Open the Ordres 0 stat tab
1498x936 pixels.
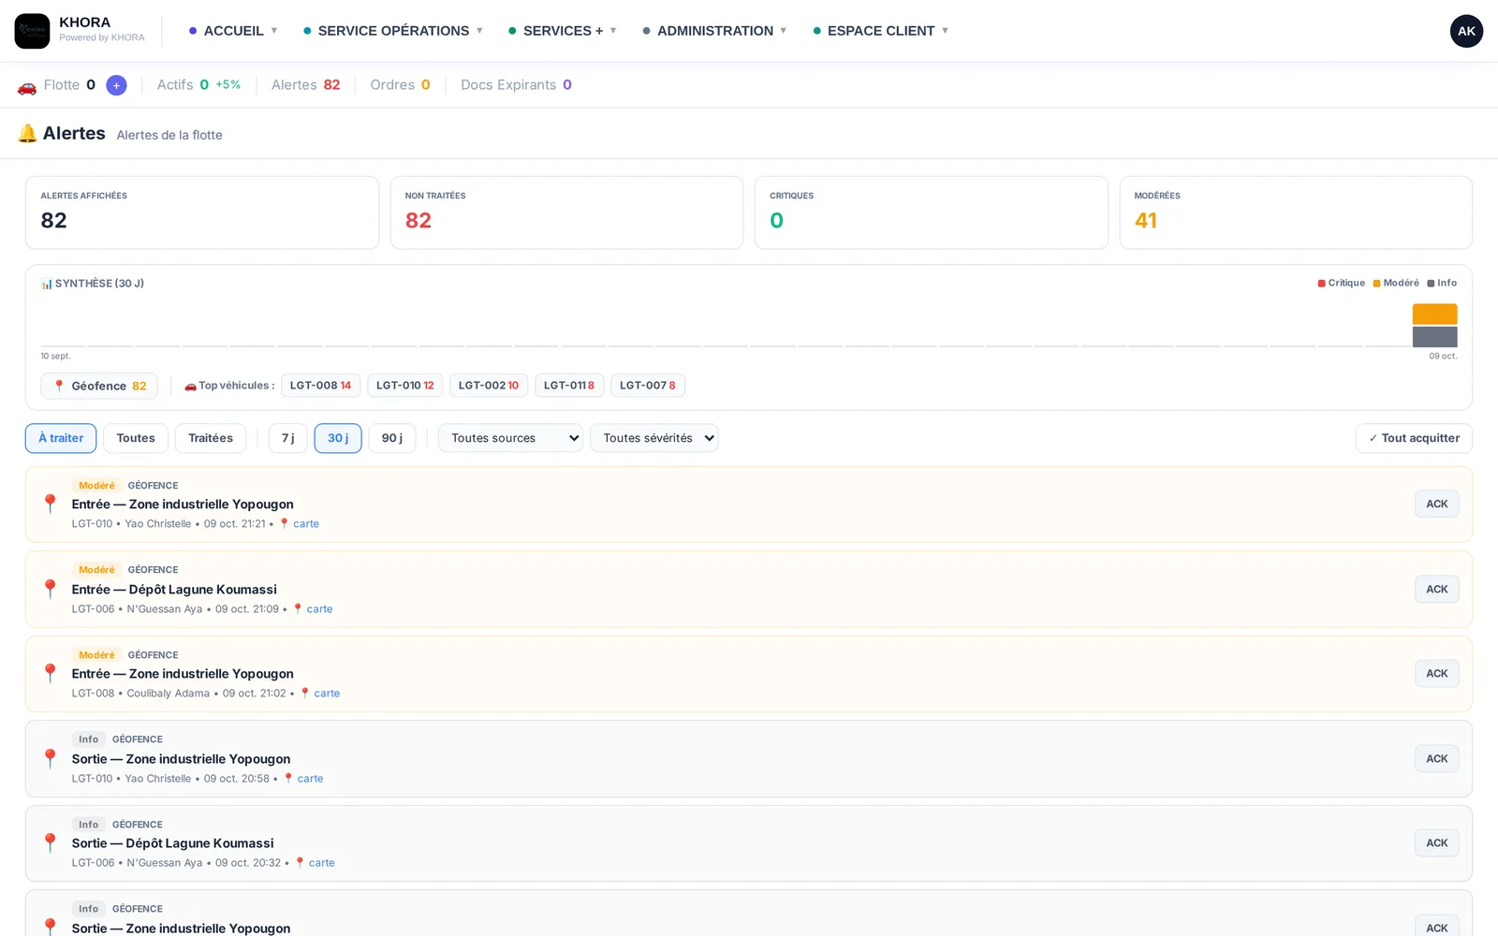tap(400, 85)
